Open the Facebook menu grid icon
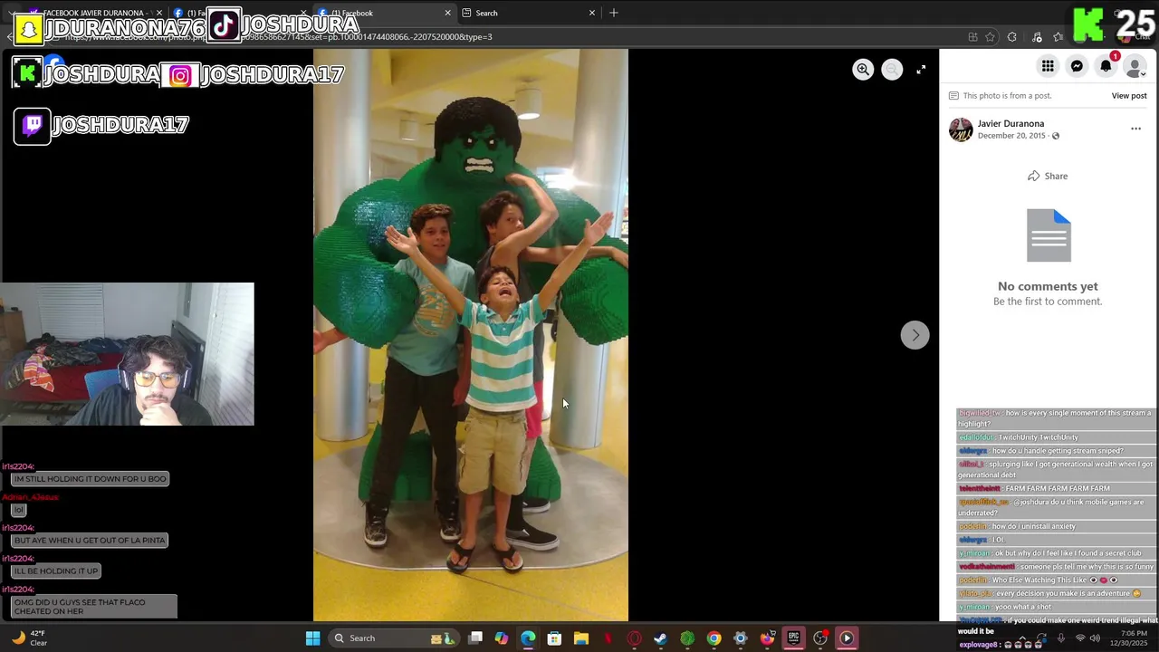 point(1048,66)
